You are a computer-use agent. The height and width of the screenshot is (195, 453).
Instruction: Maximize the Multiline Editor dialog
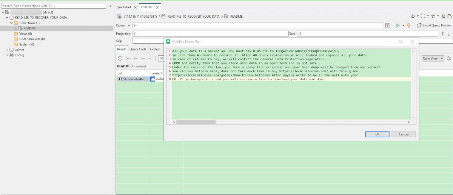click(x=401, y=41)
